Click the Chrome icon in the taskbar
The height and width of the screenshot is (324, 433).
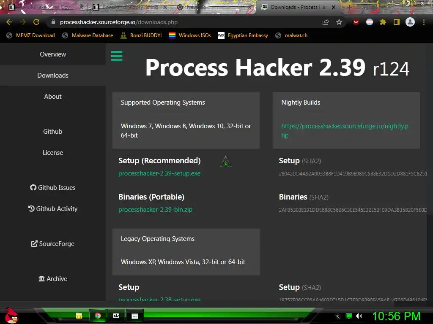pyautogui.click(x=98, y=316)
